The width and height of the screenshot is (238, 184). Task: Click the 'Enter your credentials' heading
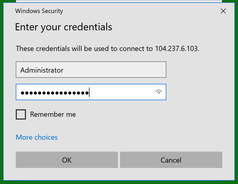[x=64, y=27]
